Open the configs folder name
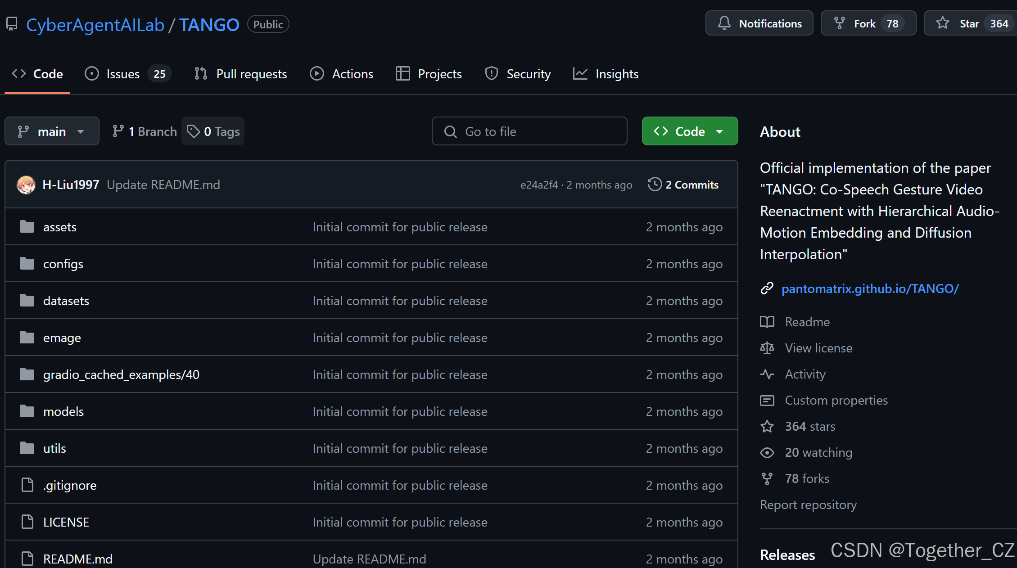The width and height of the screenshot is (1017, 568). click(x=63, y=264)
